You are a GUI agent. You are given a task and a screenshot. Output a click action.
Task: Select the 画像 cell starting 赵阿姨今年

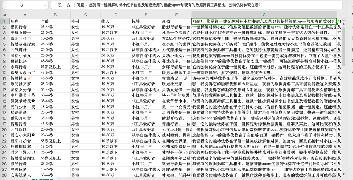click(176, 158)
